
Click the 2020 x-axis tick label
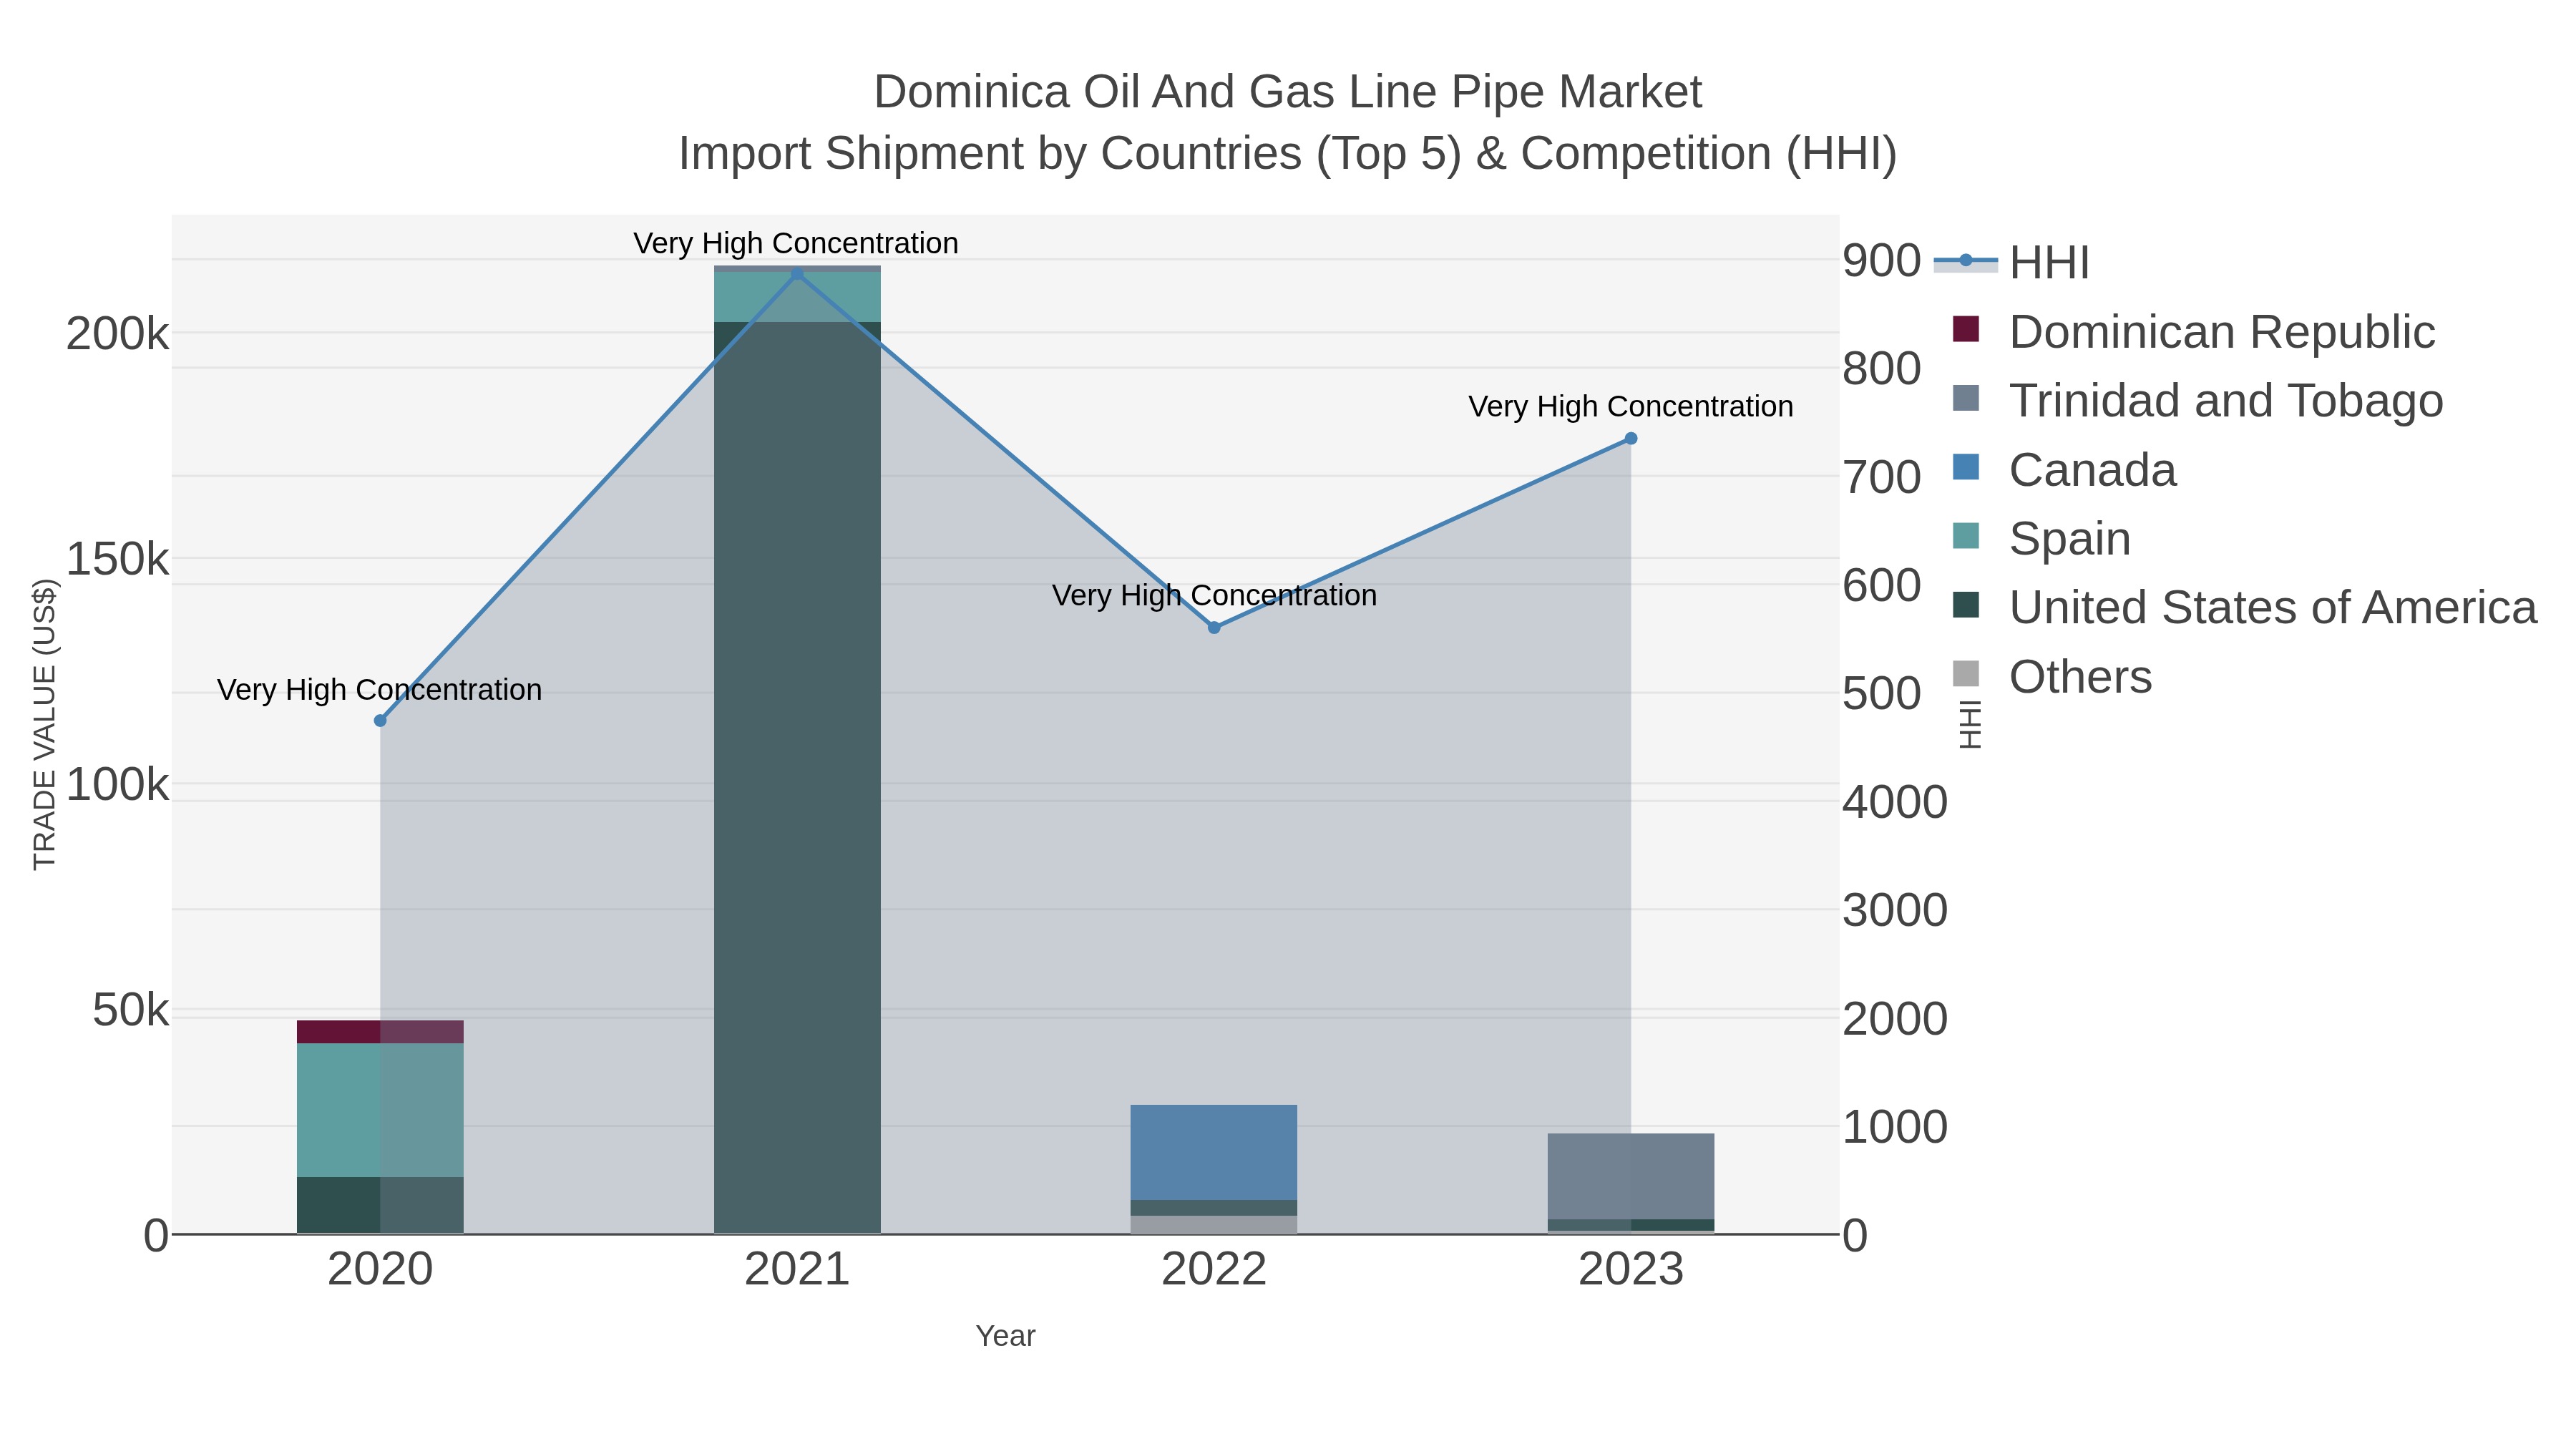click(x=380, y=1270)
